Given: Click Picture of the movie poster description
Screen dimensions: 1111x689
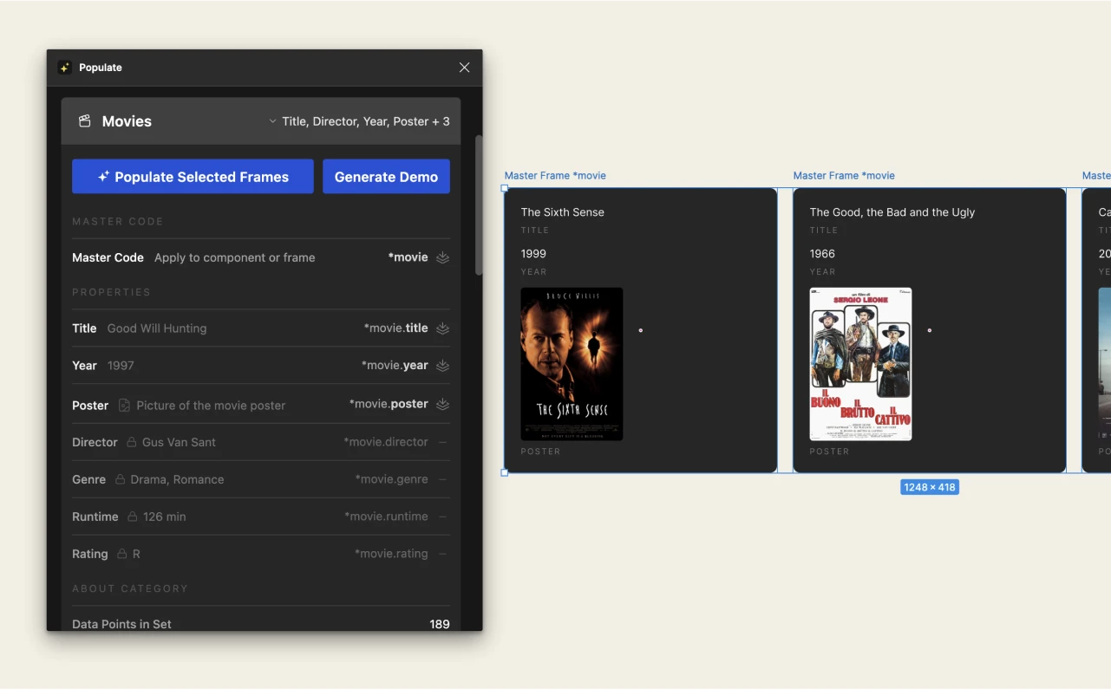Looking at the screenshot, I should pos(211,405).
